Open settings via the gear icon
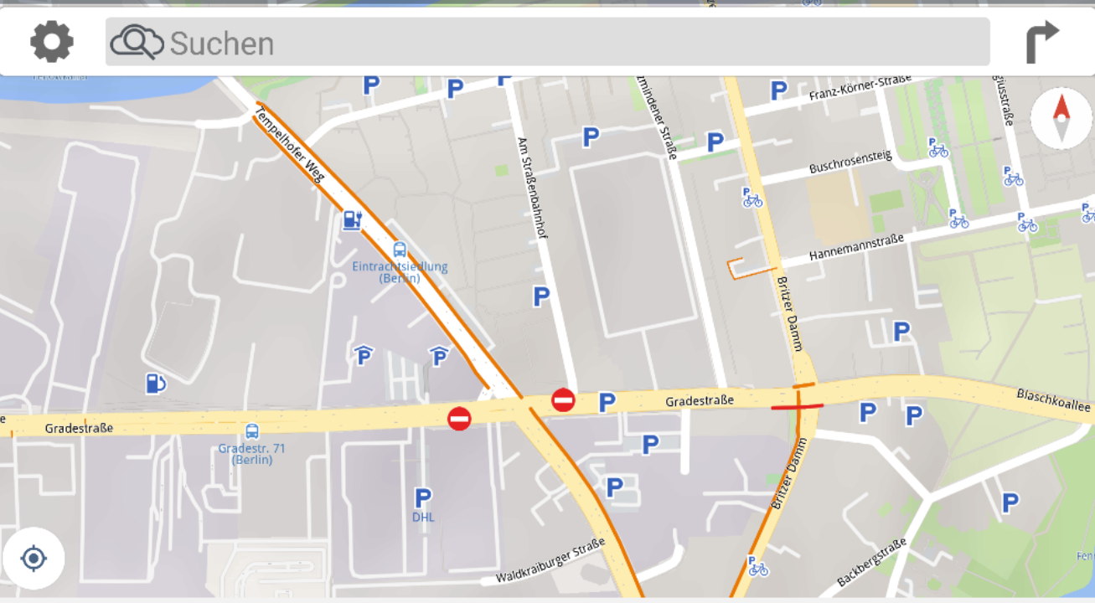The width and height of the screenshot is (1095, 603). (52, 41)
